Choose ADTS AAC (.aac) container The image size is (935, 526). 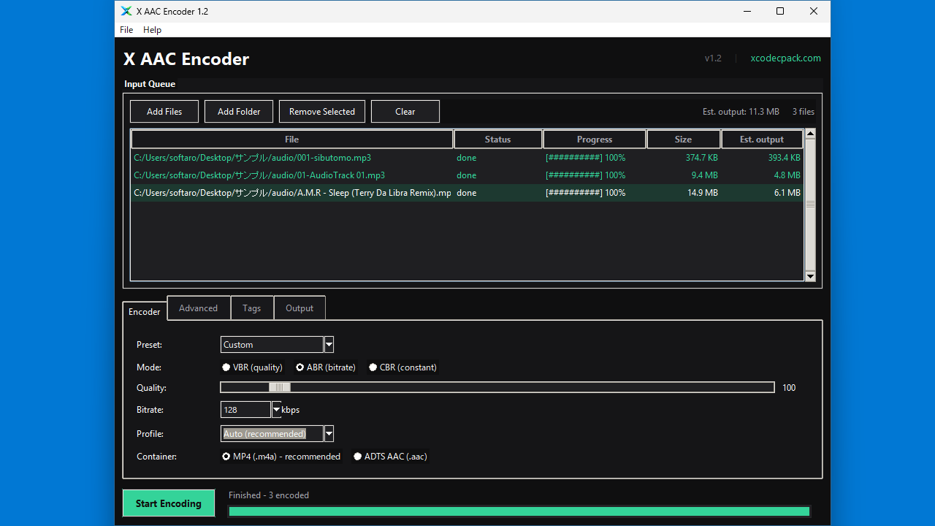[390, 457]
